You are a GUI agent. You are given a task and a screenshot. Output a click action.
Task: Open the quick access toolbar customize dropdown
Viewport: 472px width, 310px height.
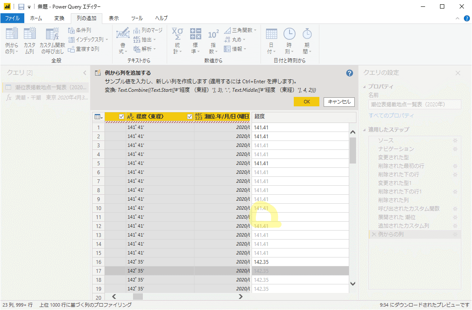[29, 7]
